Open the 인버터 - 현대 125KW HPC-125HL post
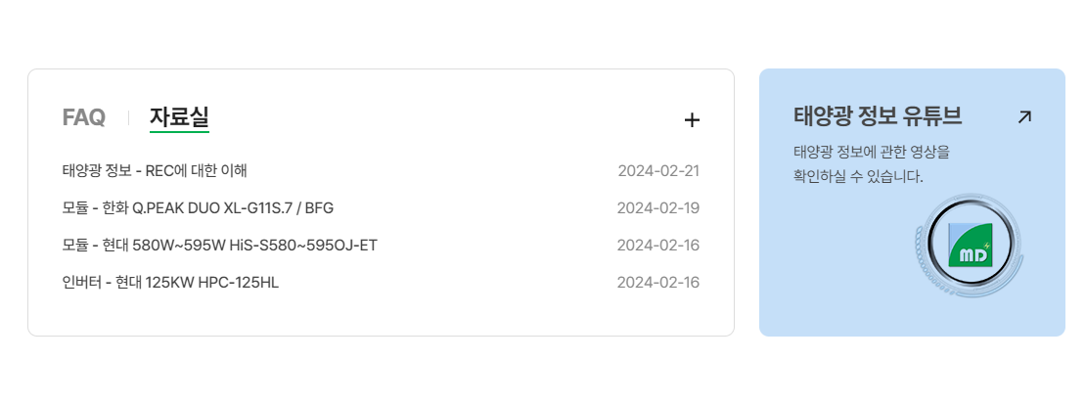 pos(171,283)
